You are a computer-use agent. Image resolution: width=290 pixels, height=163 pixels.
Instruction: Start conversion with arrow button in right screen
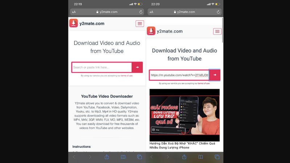pyautogui.click(x=215, y=75)
